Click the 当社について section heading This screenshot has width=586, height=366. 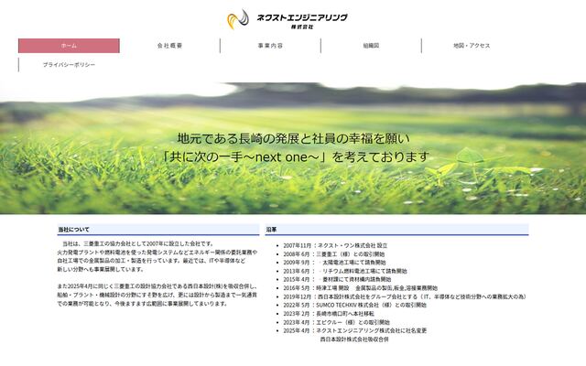pyautogui.click(x=158, y=230)
